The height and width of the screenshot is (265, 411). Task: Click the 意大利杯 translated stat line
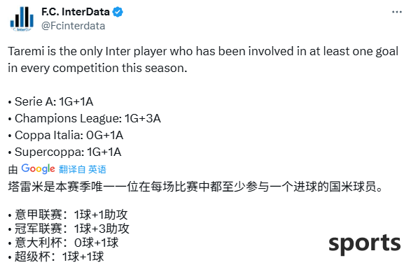(63, 243)
